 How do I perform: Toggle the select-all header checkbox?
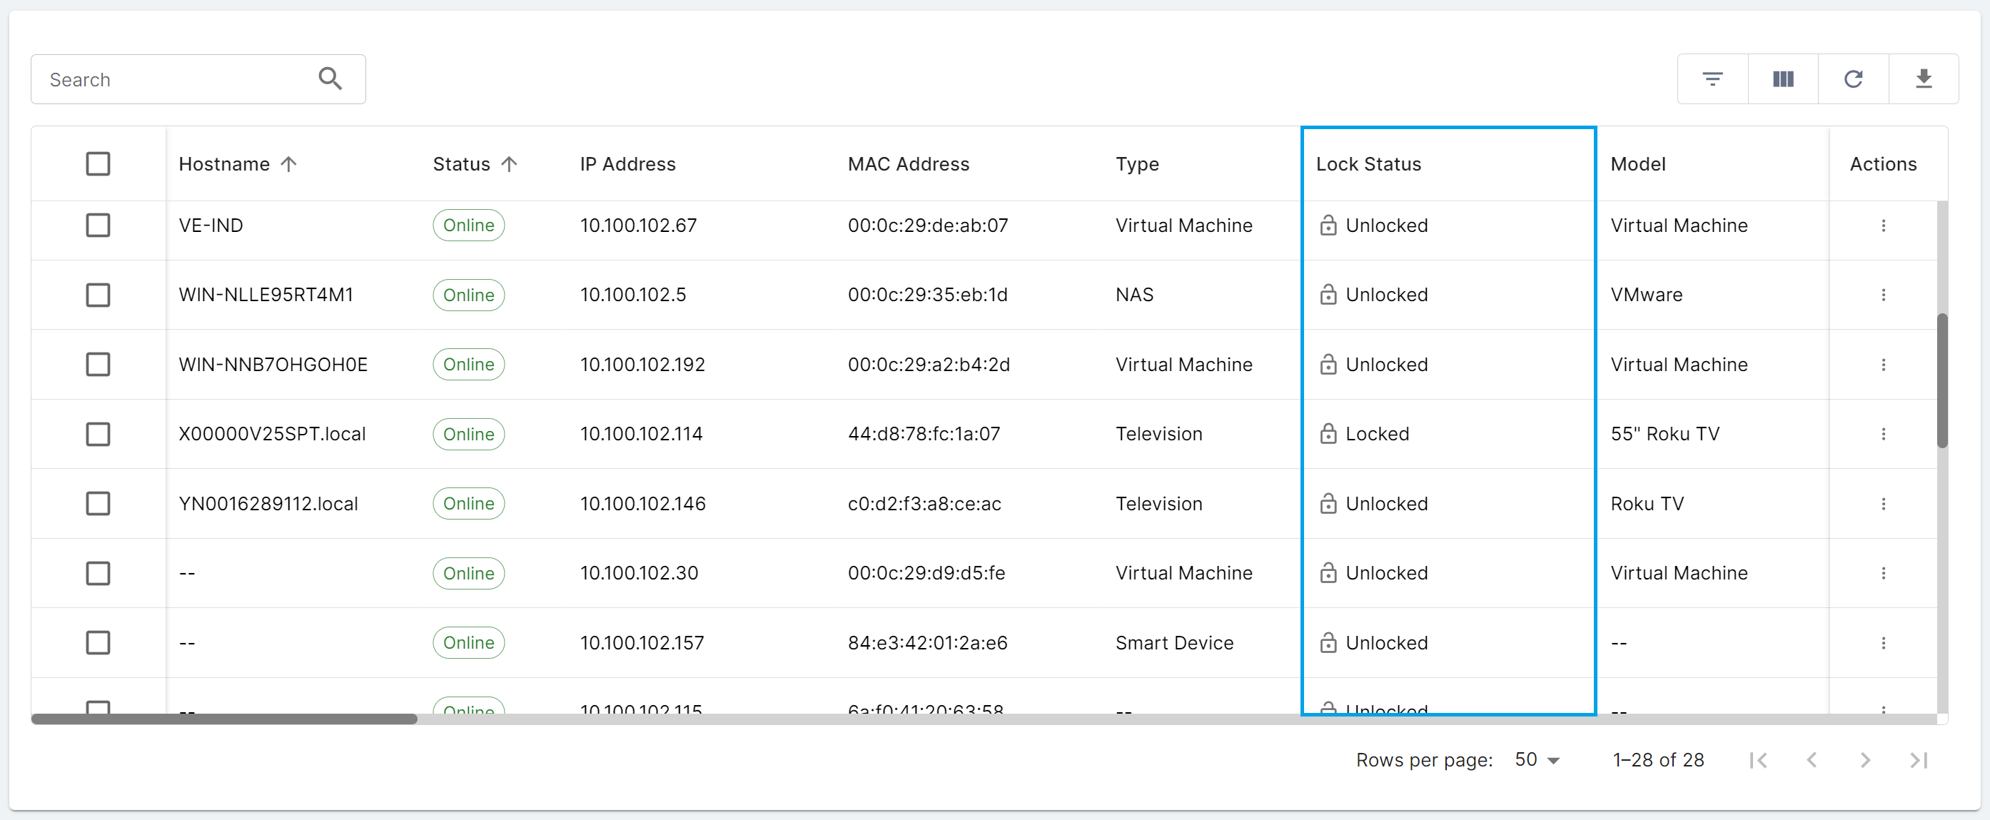point(98,163)
